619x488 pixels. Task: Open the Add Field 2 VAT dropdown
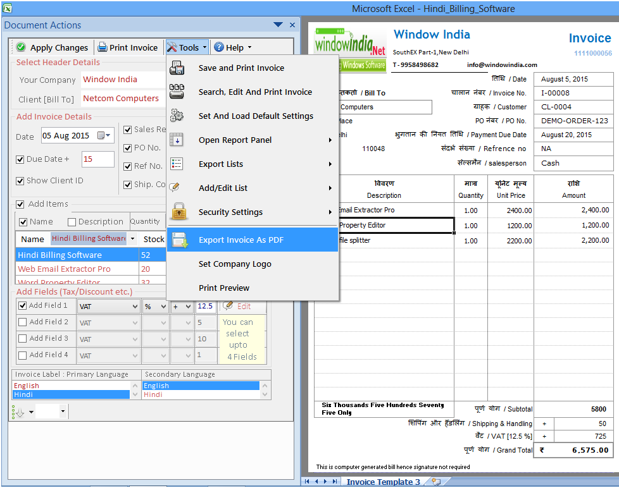(135, 323)
